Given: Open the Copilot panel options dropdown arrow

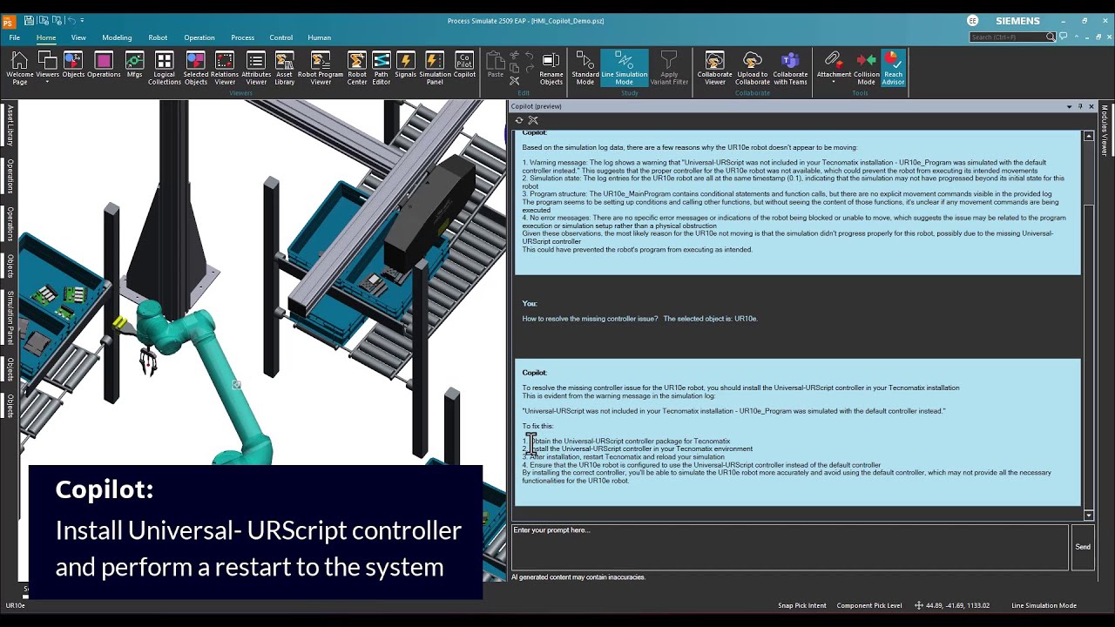Looking at the screenshot, I should click(x=1069, y=106).
